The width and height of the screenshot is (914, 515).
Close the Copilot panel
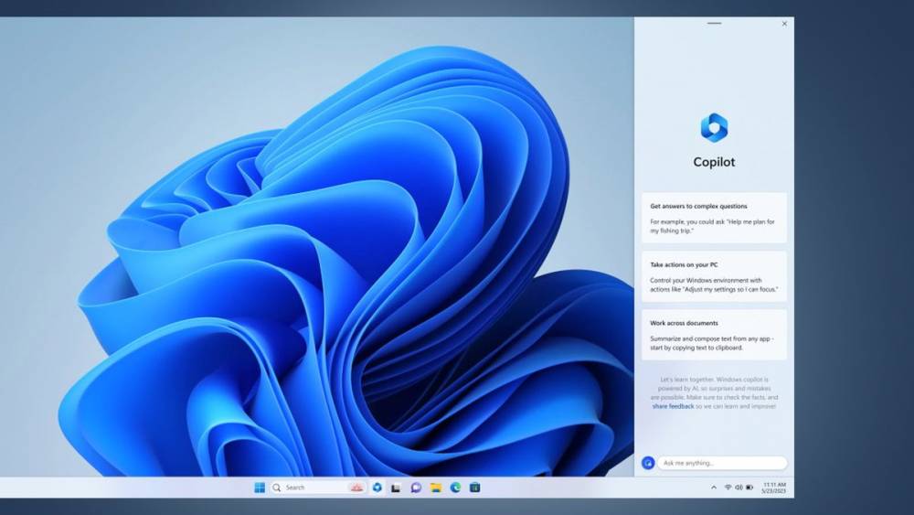pyautogui.click(x=784, y=24)
